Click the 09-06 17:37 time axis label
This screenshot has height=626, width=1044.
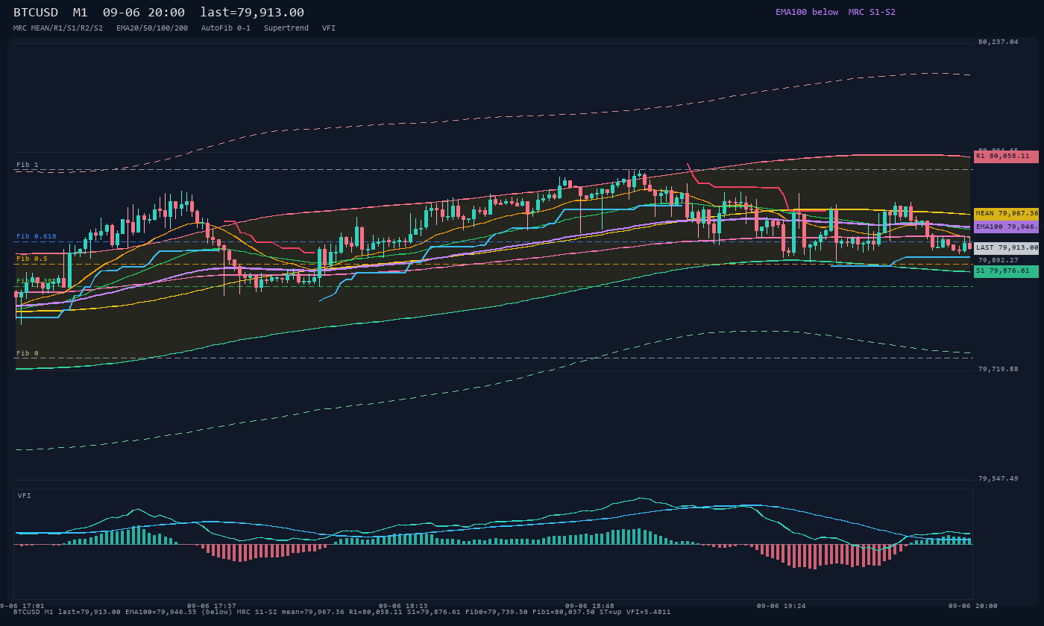point(212,606)
